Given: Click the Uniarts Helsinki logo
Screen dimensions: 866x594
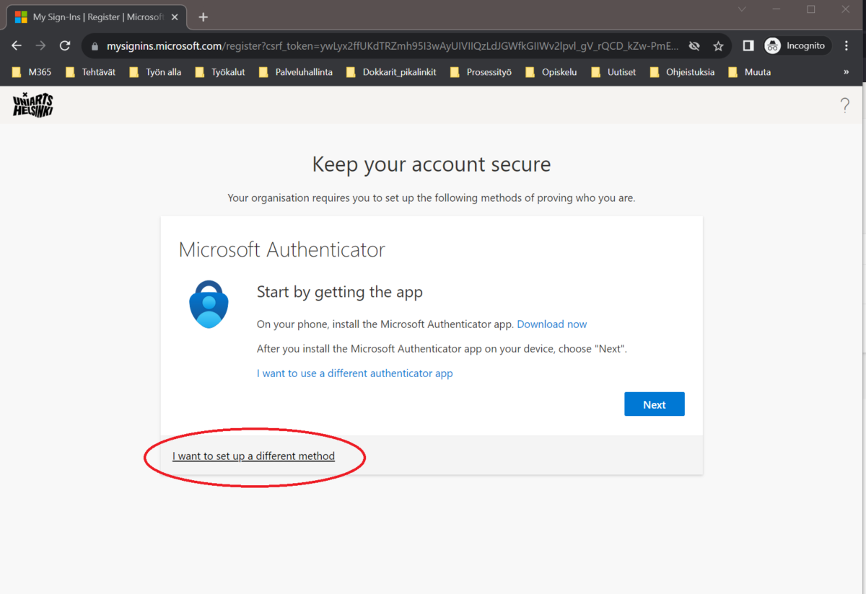Looking at the screenshot, I should [x=33, y=105].
